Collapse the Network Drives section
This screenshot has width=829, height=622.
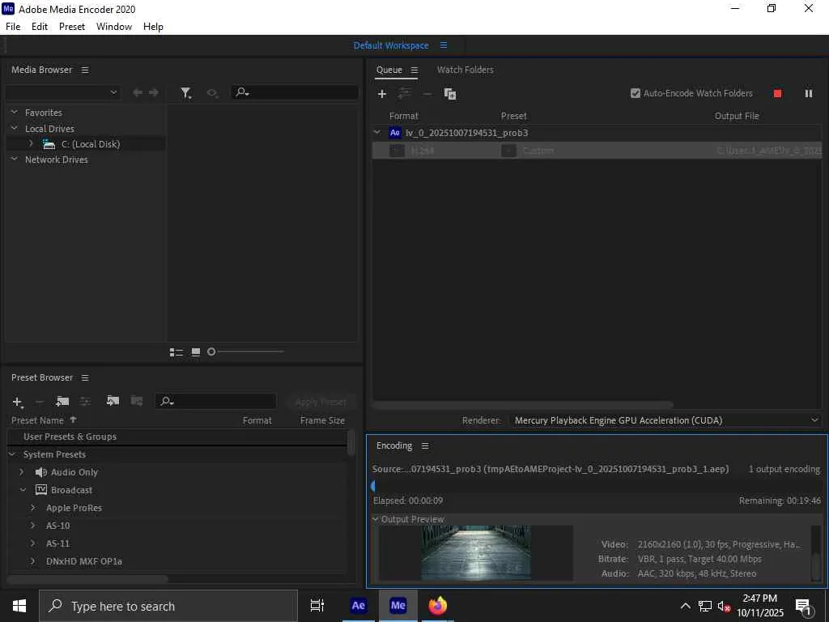[x=15, y=160]
